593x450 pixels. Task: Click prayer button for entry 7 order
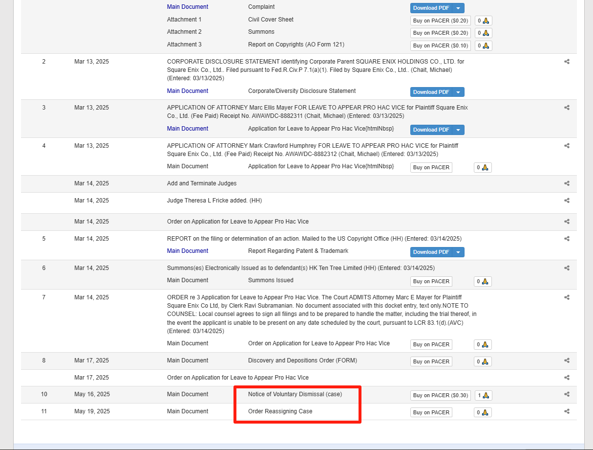pyautogui.click(x=483, y=344)
